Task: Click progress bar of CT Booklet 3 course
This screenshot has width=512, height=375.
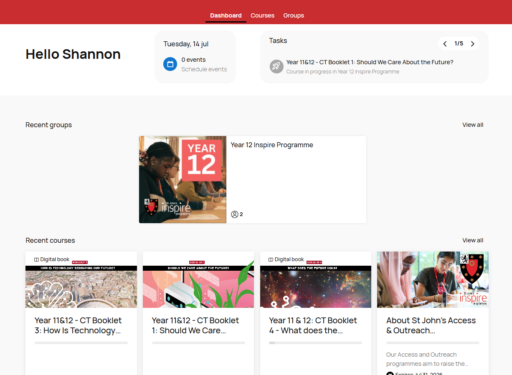Action: click(81, 343)
